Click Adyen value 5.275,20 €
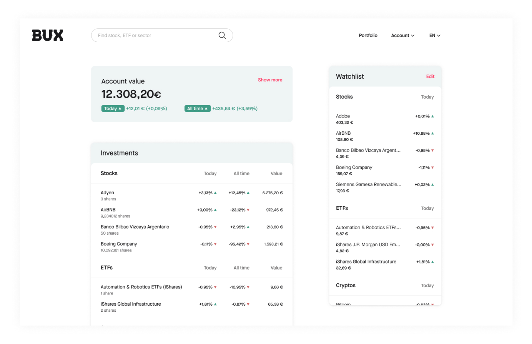 pos(273,193)
